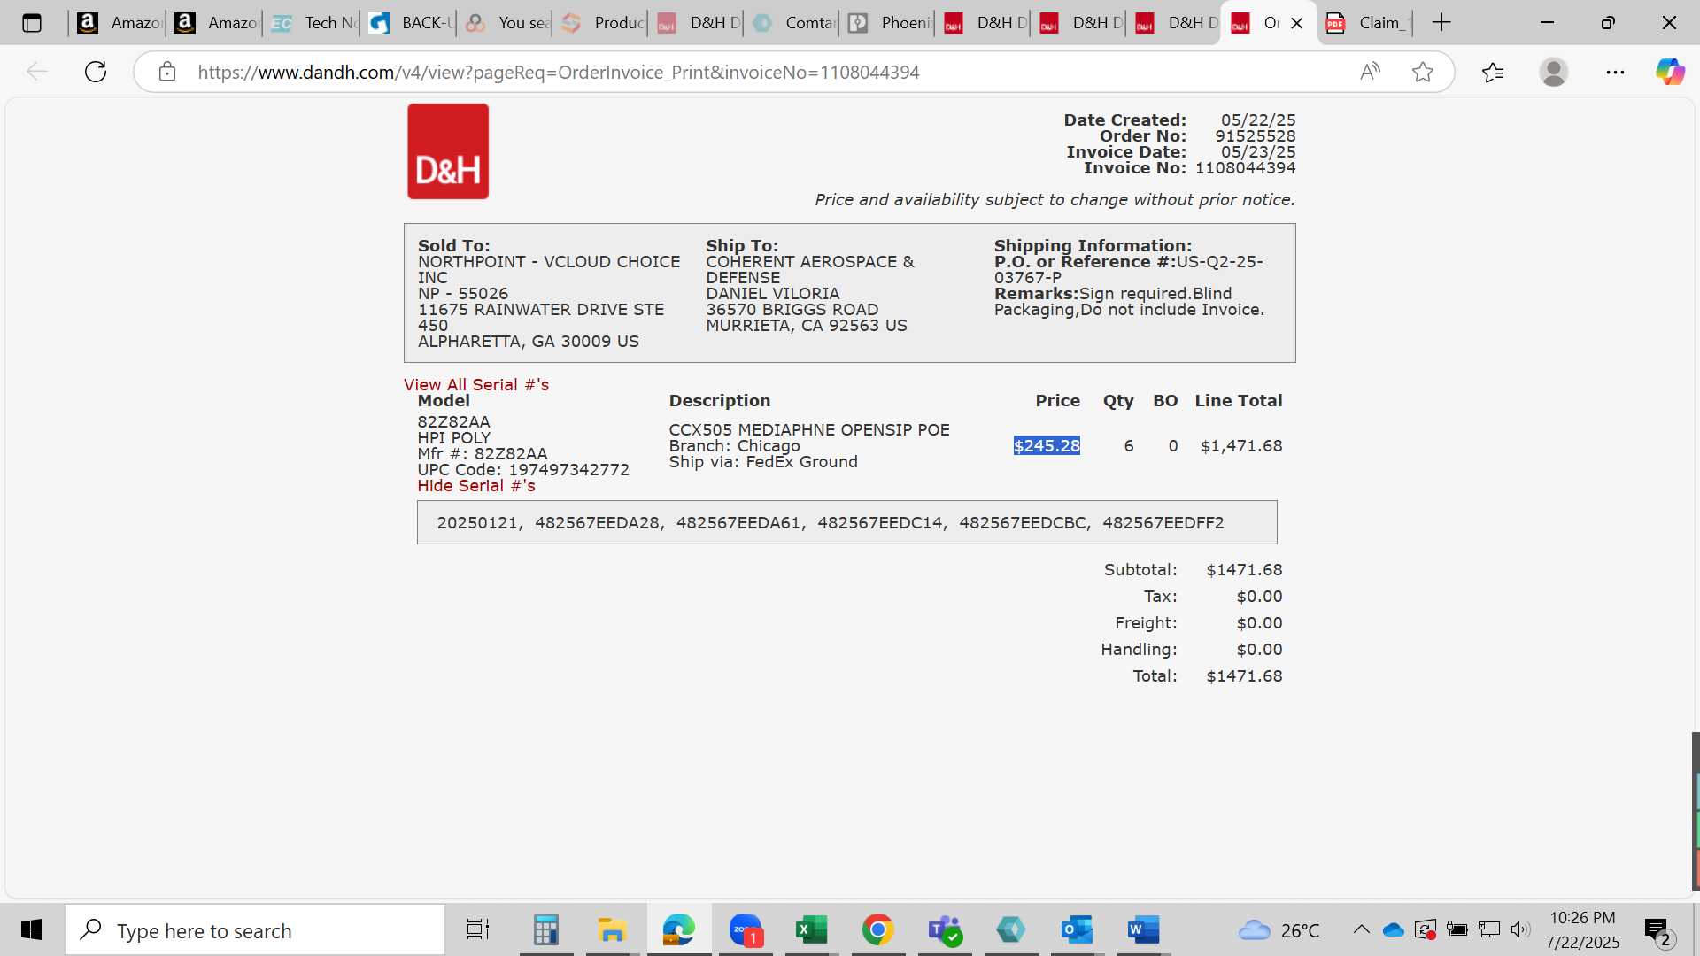Click the line total $1,471.68

(x=1241, y=446)
